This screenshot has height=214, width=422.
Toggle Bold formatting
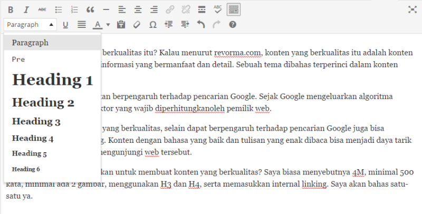pos(11,10)
